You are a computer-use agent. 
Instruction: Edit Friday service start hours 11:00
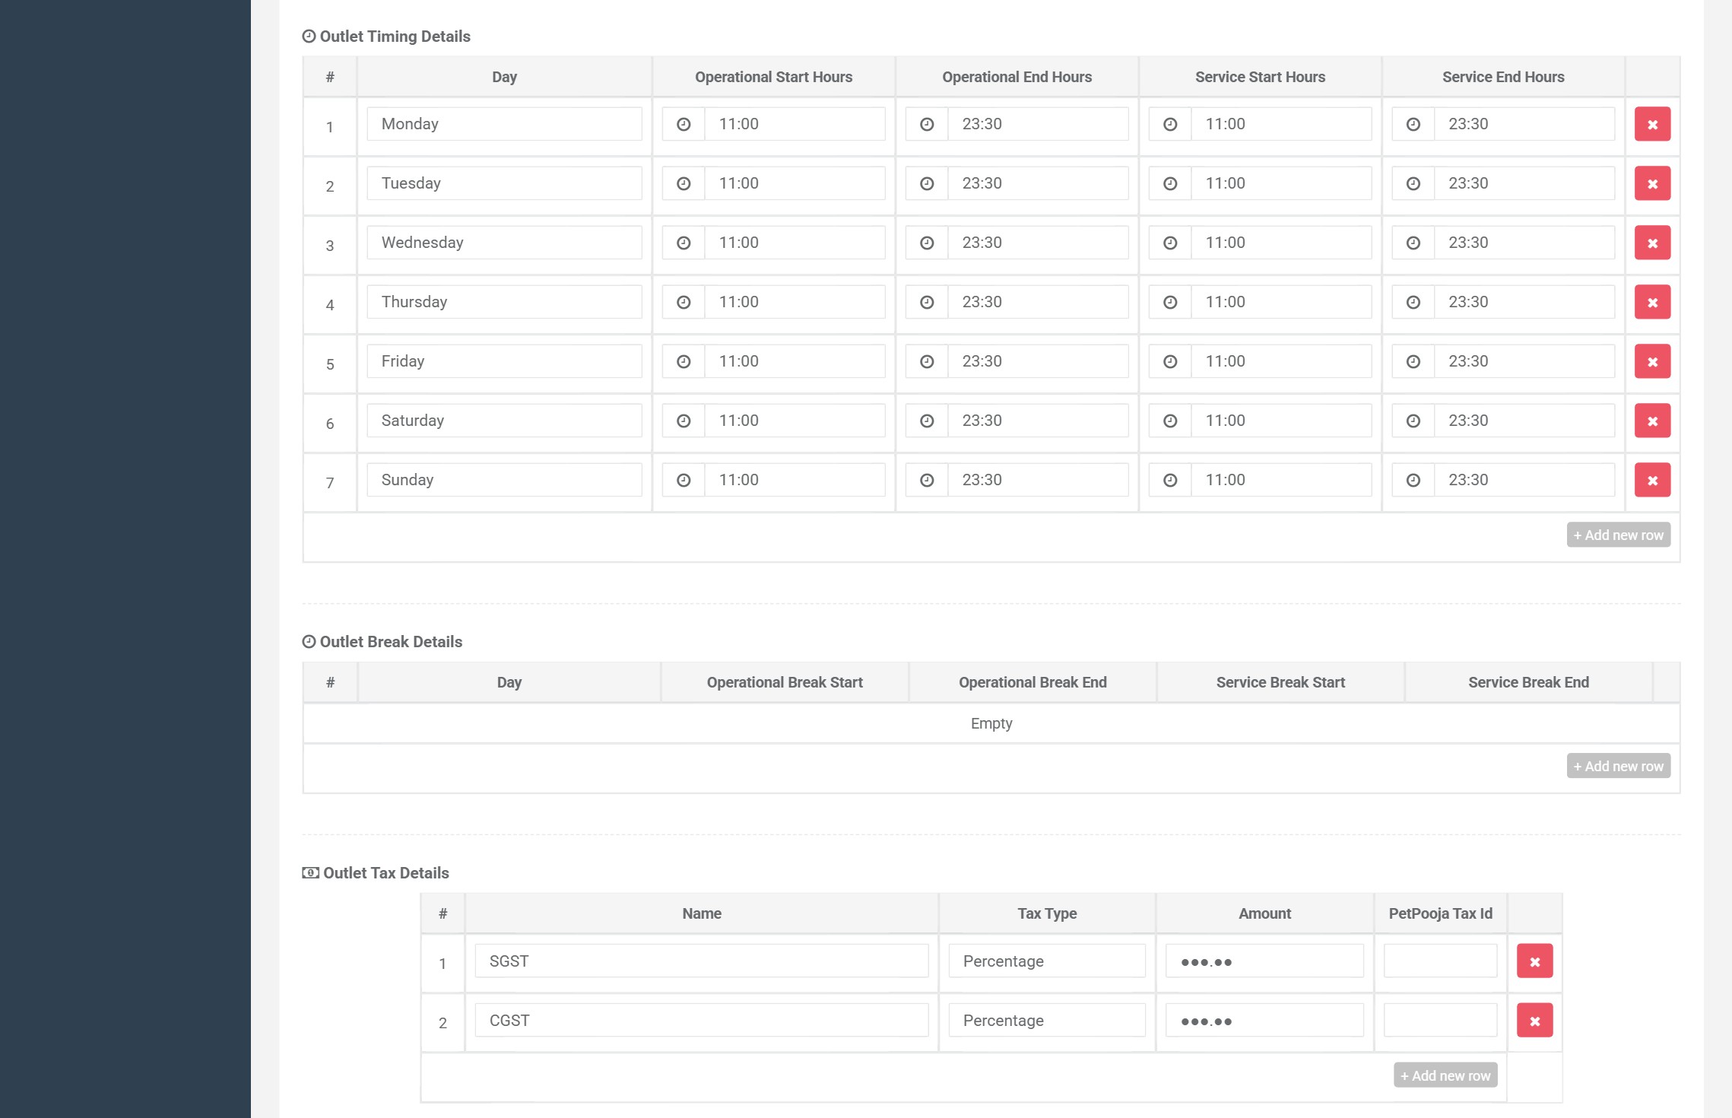[1281, 361]
